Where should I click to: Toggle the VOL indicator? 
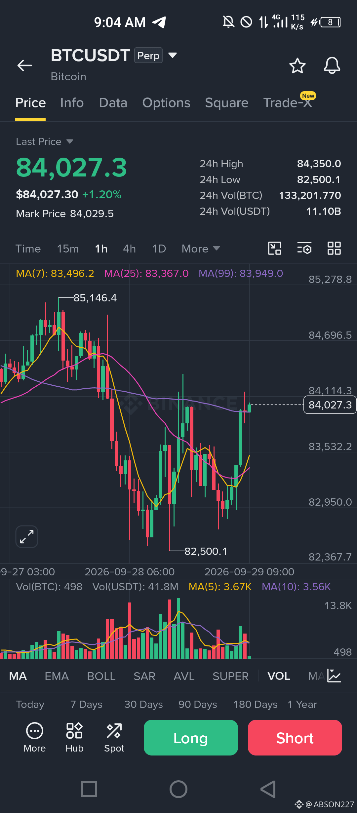point(279,676)
